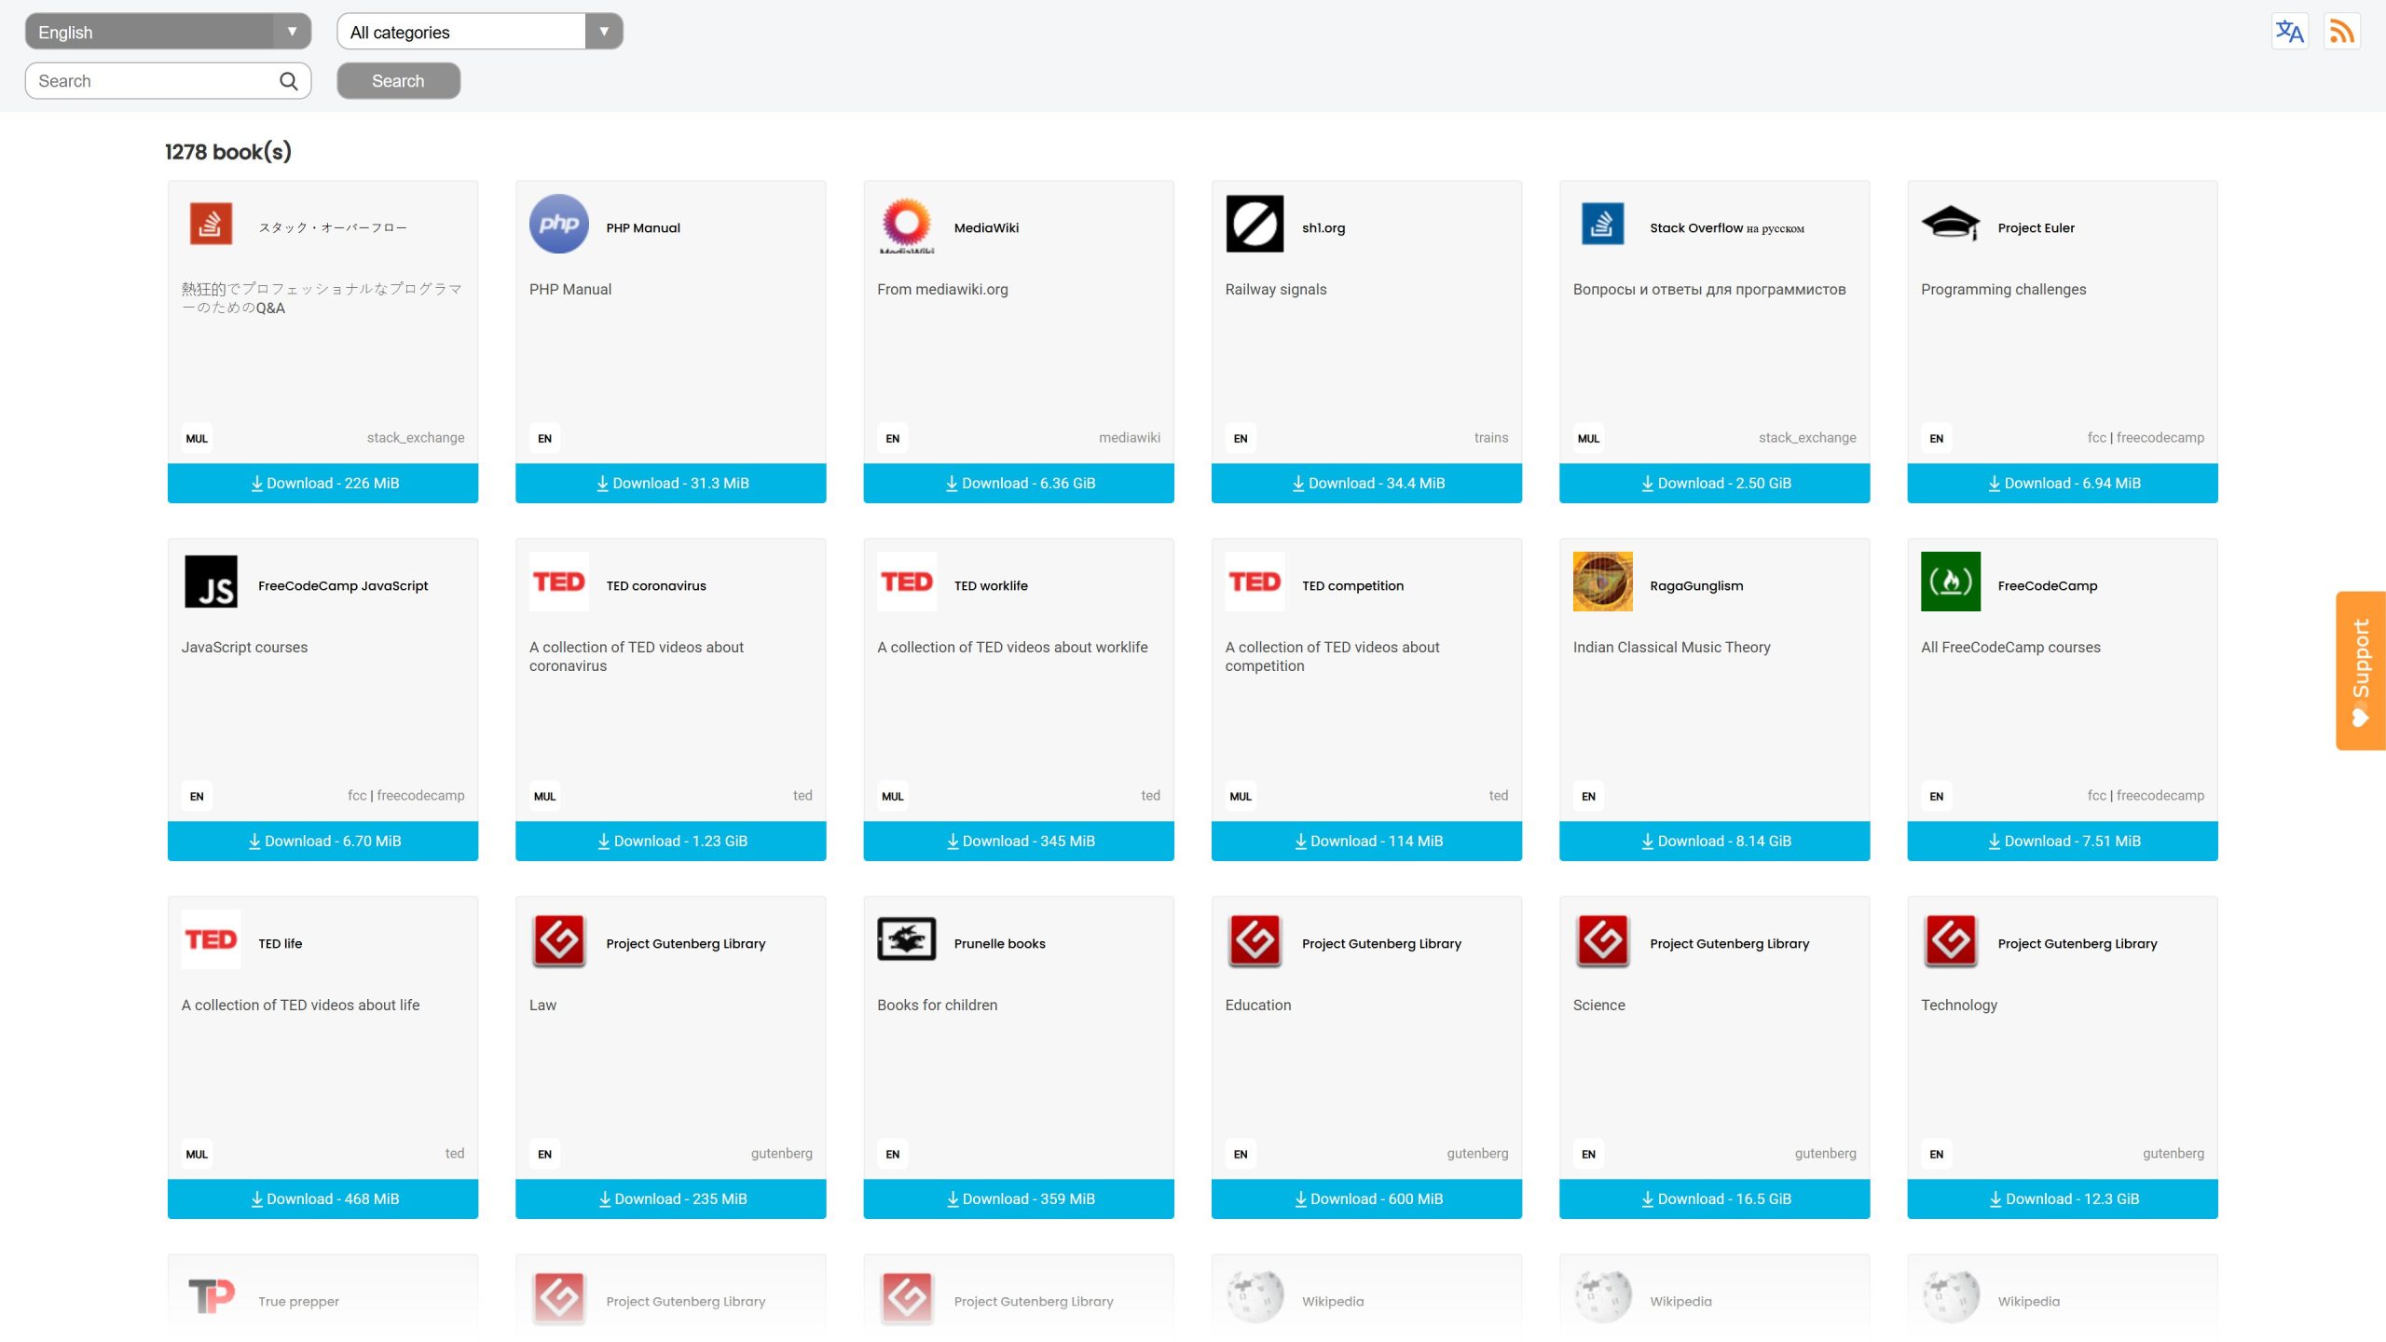Download Russian Stack Overflow 2.50 GiB
This screenshot has width=2386, height=1342.
tap(1715, 483)
